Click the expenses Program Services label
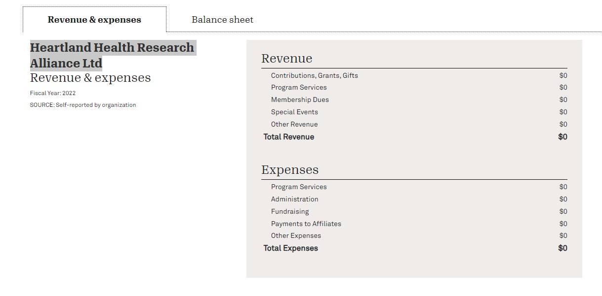Image resolution: width=602 pixels, height=296 pixels. (299, 187)
